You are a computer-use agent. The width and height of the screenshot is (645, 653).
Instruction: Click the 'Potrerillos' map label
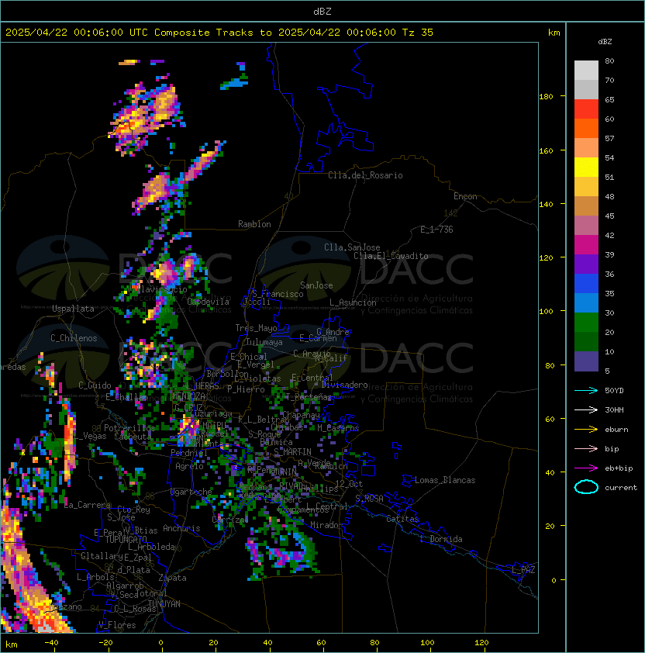(x=129, y=428)
